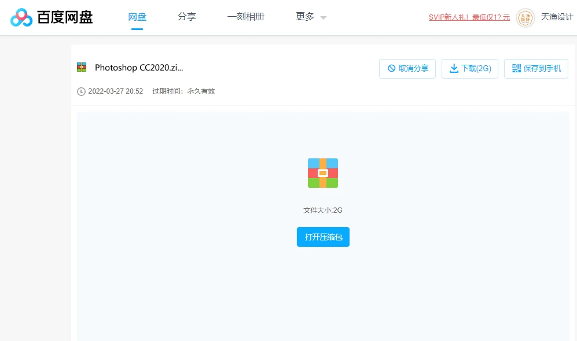Expand the 更多 dropdown menu
The image size is (577, 341).
(311, 17)
